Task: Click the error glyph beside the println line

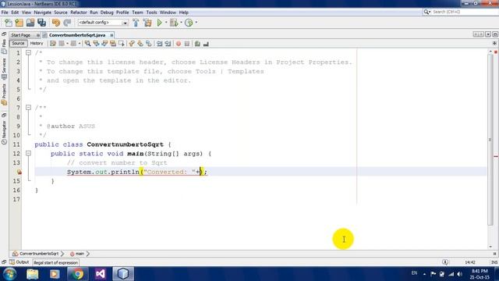Action: point(19,172)
